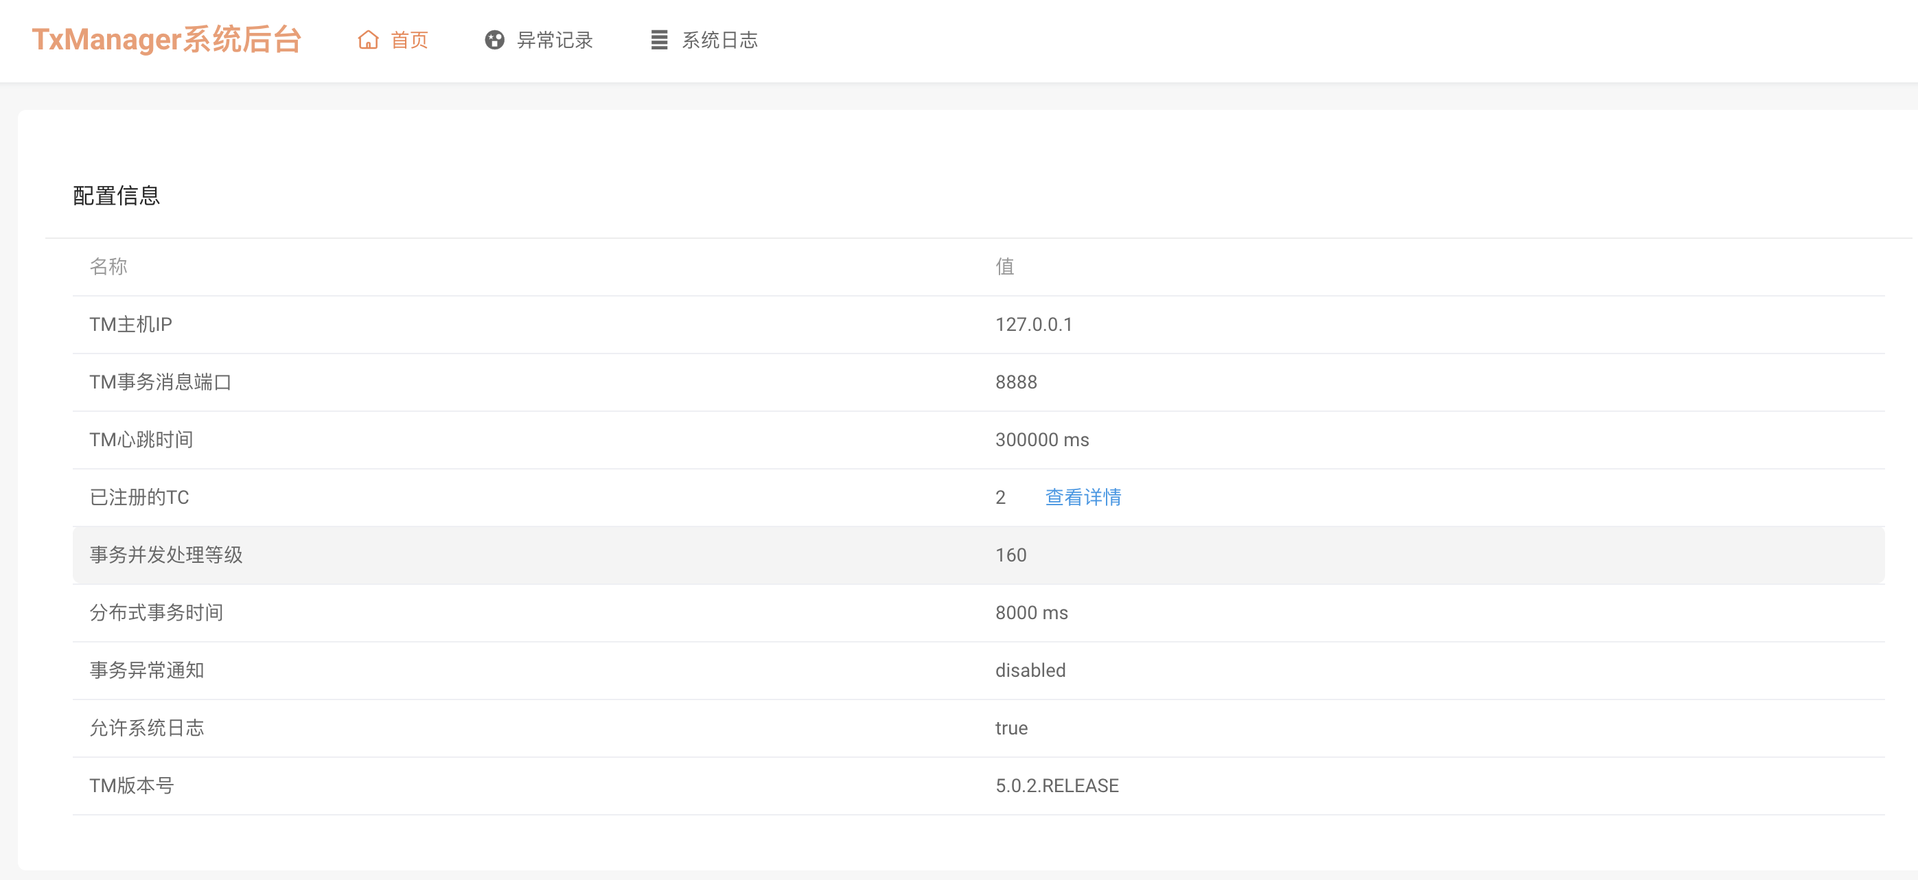The image size is (1918, 880).
Task: Open the 系统日志 menu item
Action: [719, 40]
